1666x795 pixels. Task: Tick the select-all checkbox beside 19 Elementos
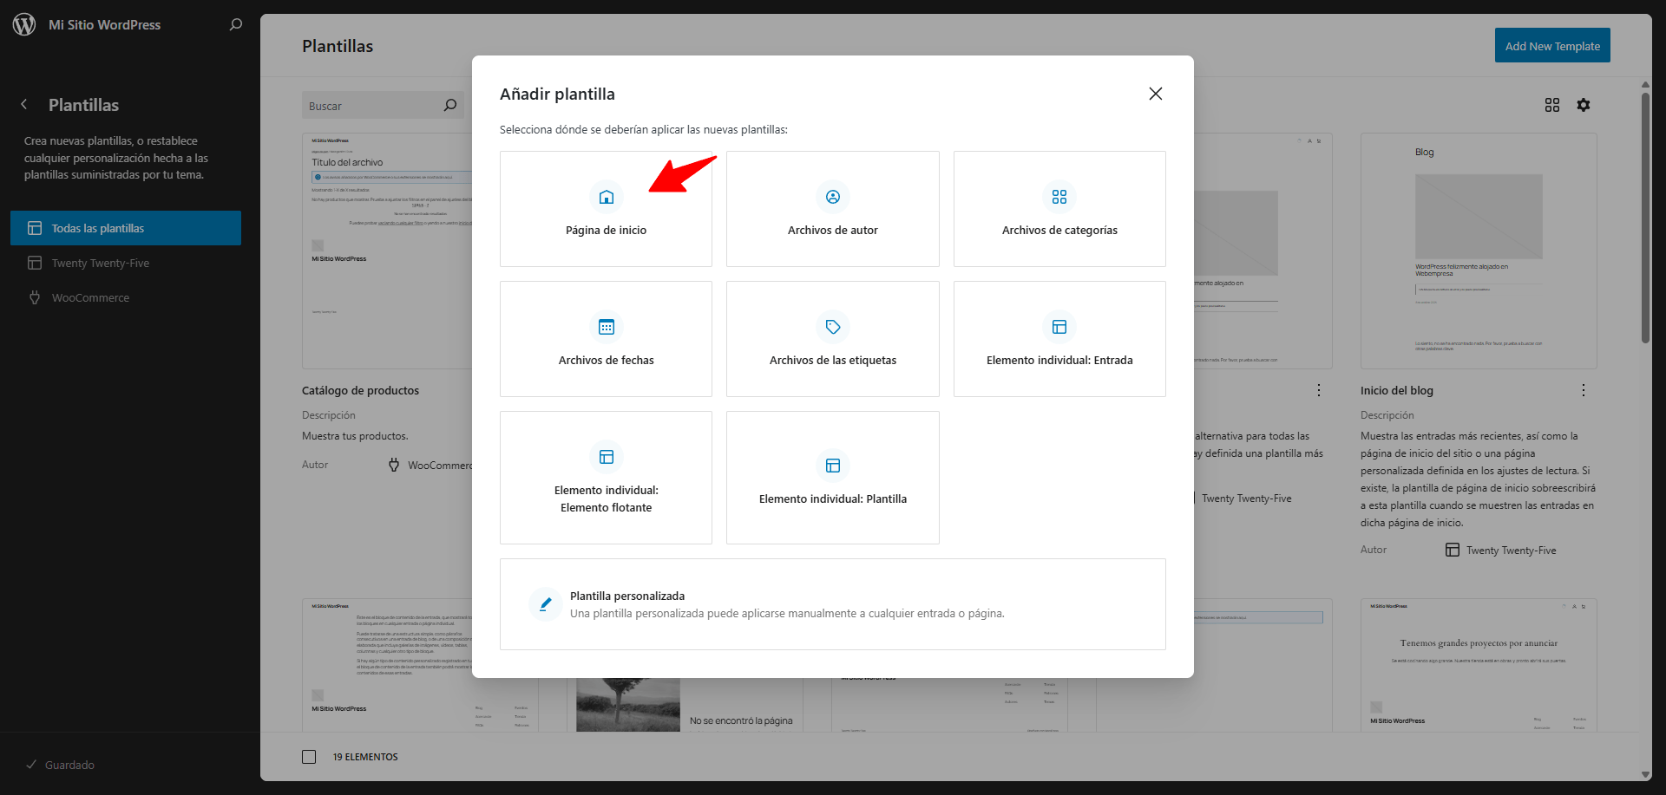tap(309, 757)
